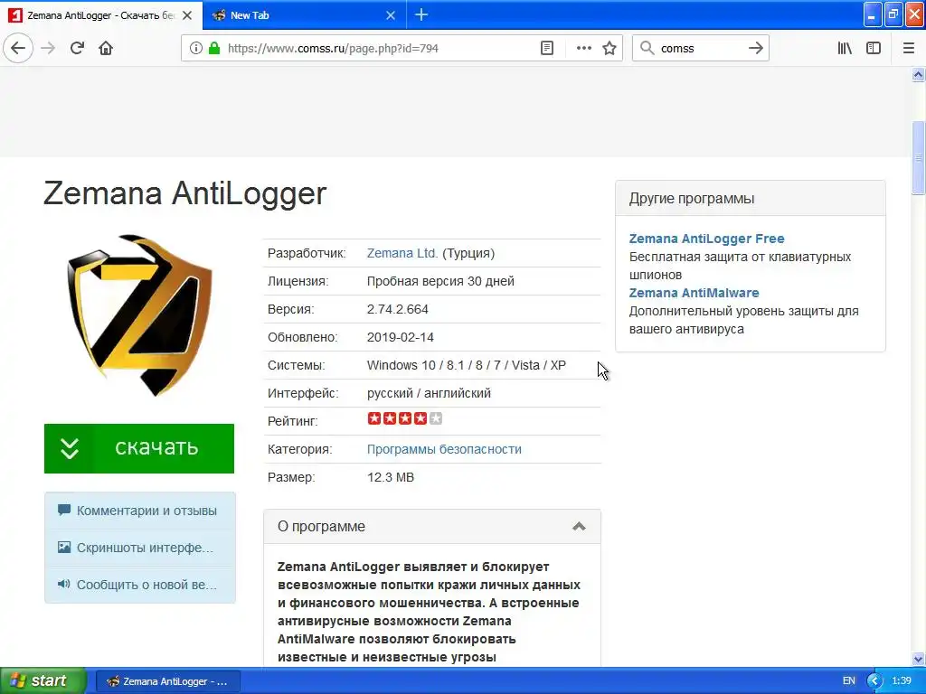
Task: Open the Library bookshelf icon
Action: click(x=845, y=49)
